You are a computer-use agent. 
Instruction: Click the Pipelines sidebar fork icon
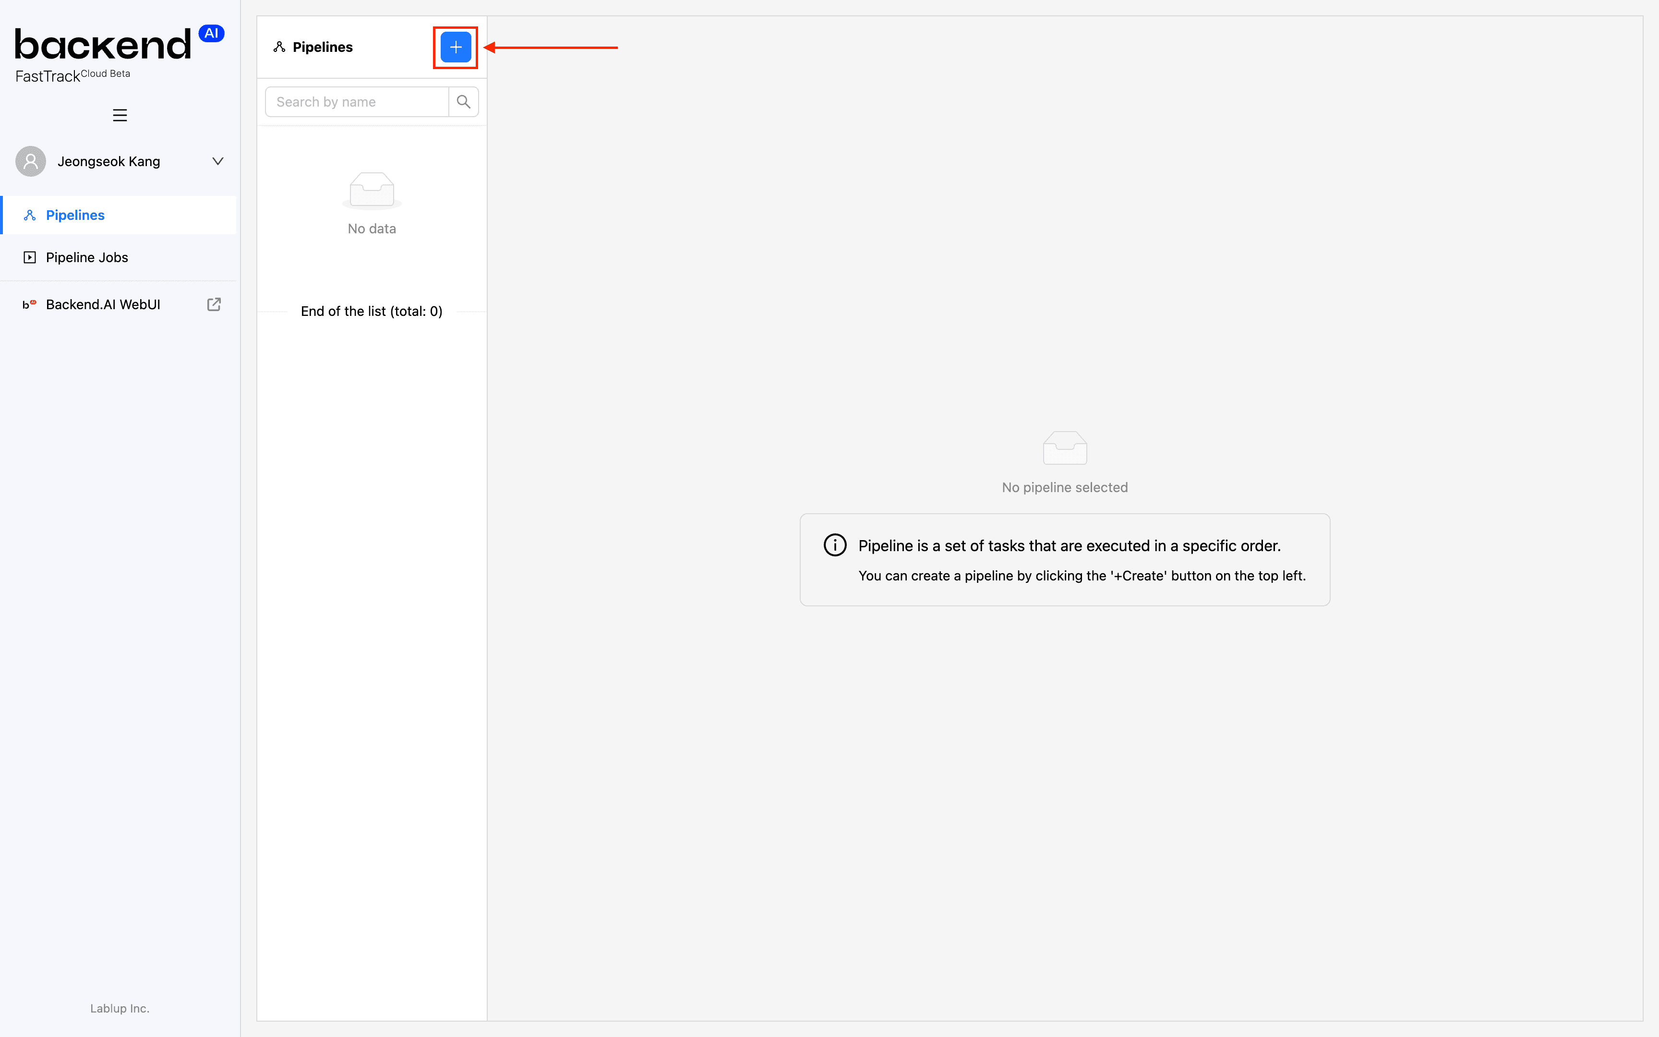click(29, 216)
